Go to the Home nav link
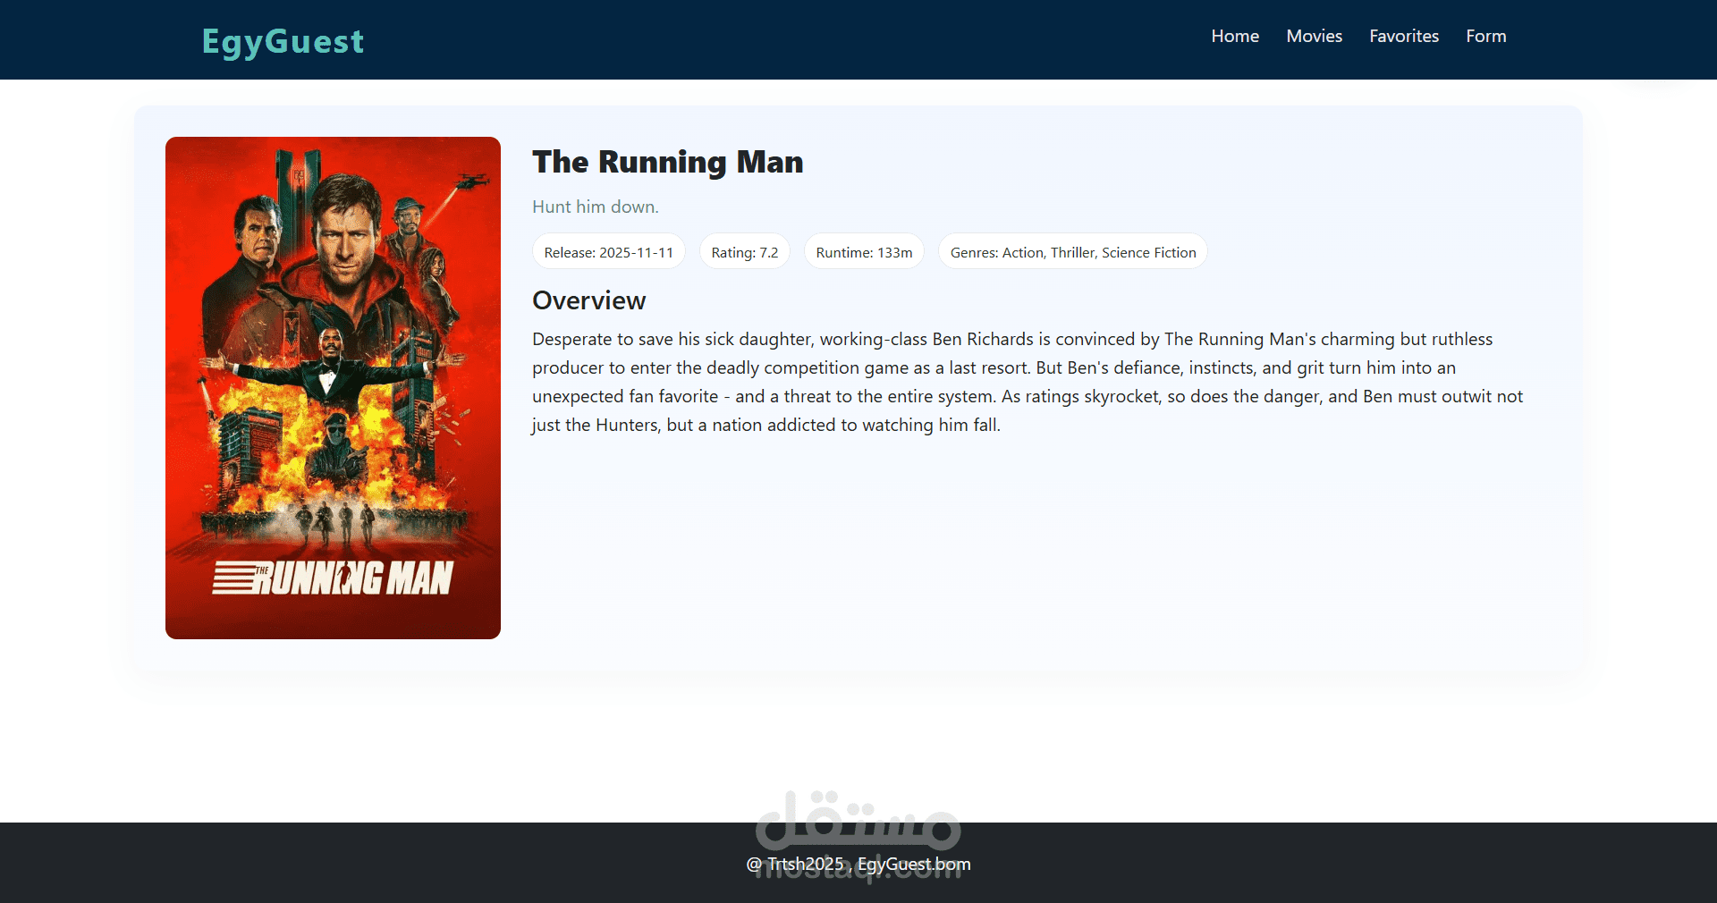Image resolution: width=1717 pixels, height=903 pixels. pos(1235,37)
